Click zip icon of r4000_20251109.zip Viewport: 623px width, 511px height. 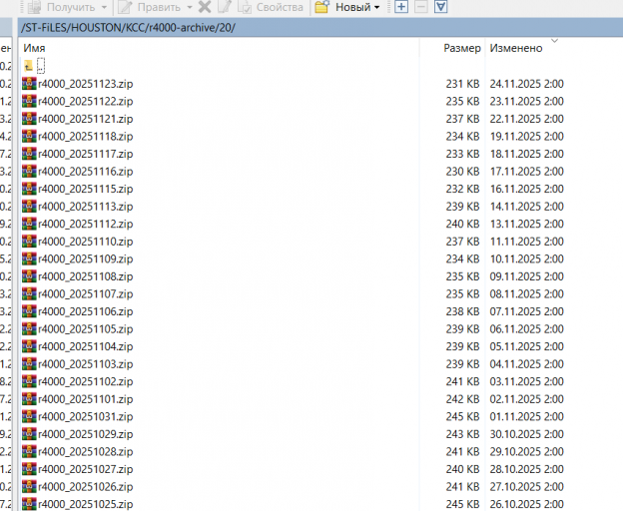pos(29,258)
